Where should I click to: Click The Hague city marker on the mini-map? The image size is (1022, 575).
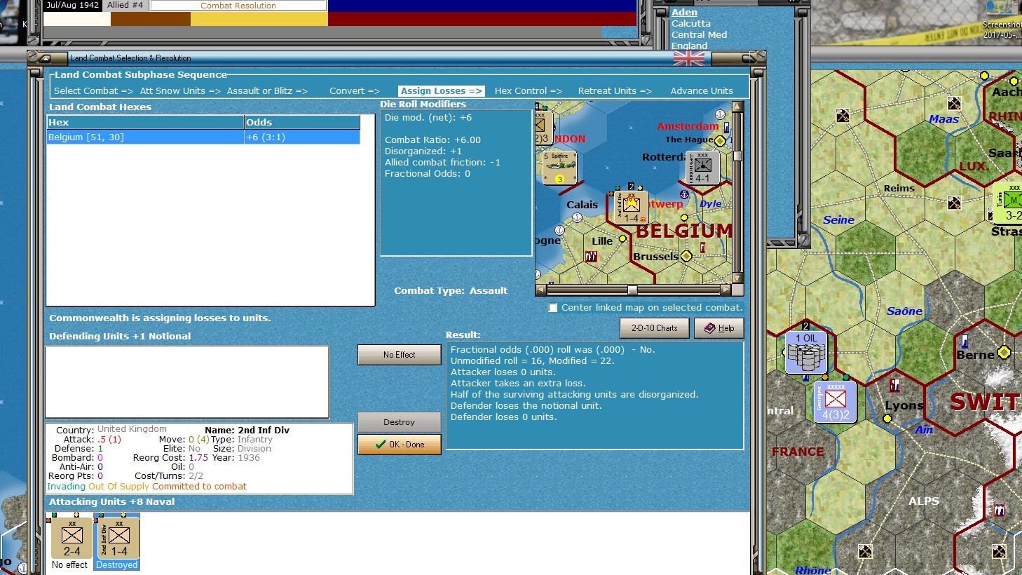(719, 141)
